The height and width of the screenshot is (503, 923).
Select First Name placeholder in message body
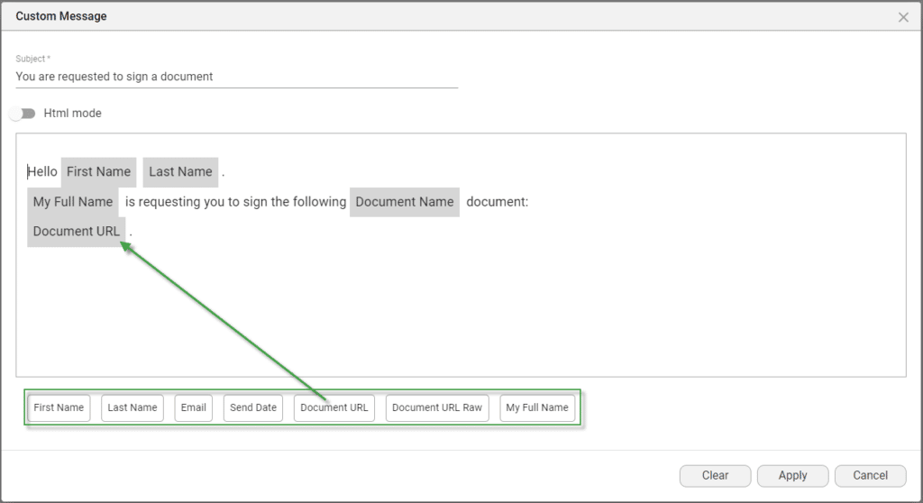point(98,171)
